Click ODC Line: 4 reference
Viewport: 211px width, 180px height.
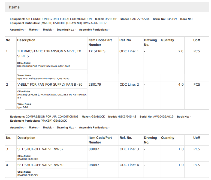point(129,165)
